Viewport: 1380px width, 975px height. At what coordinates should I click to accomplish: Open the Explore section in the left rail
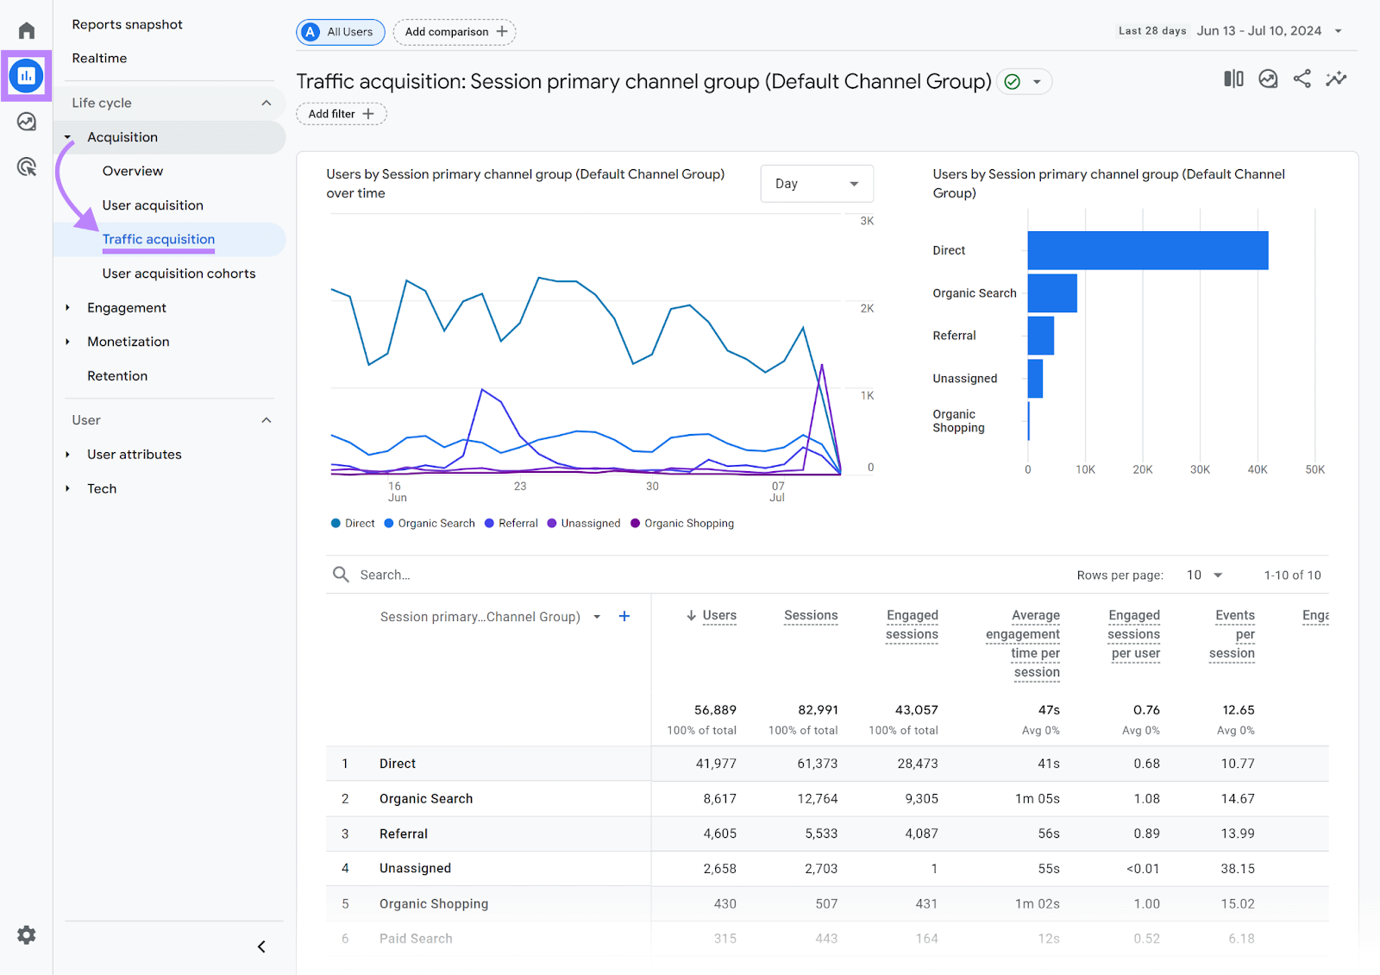tap(26, 122)
